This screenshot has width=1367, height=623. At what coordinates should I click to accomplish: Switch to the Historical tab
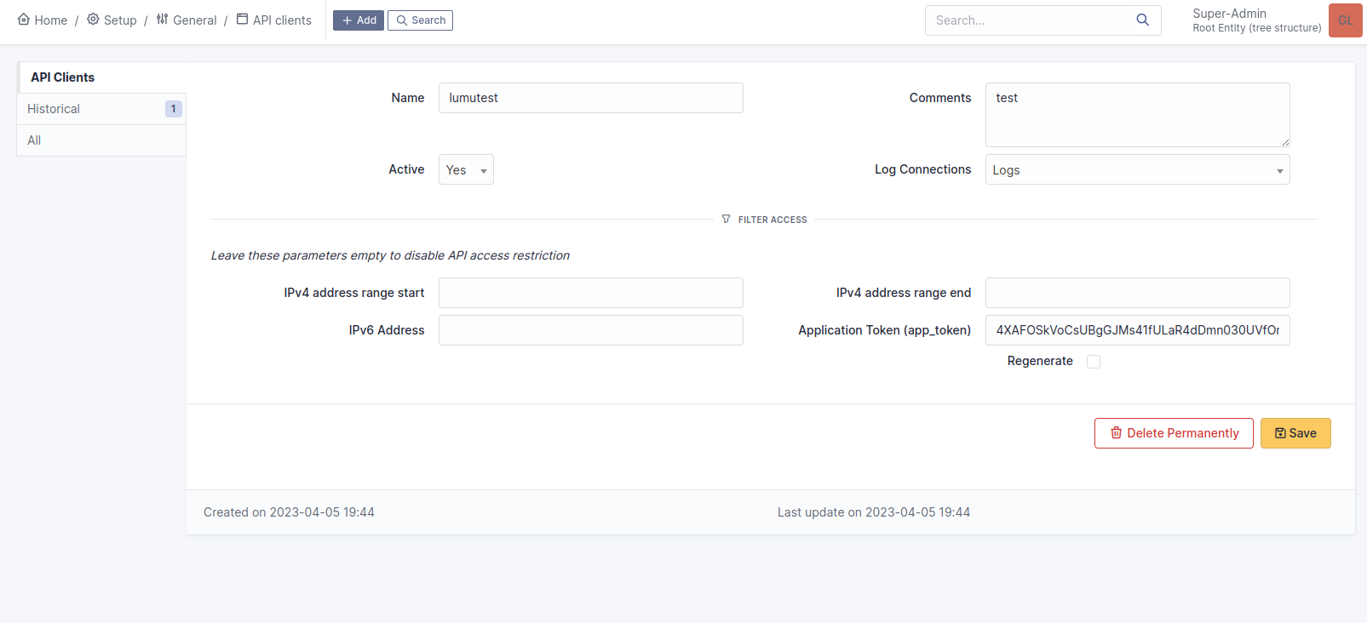pos(54,109)
